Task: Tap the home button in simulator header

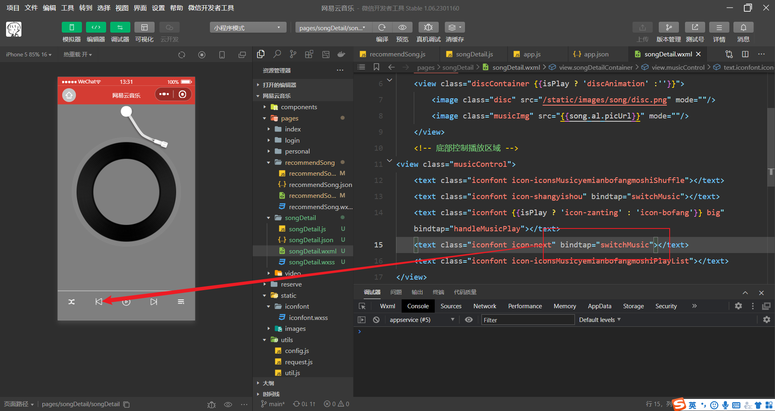Action: tap(69, 95)
